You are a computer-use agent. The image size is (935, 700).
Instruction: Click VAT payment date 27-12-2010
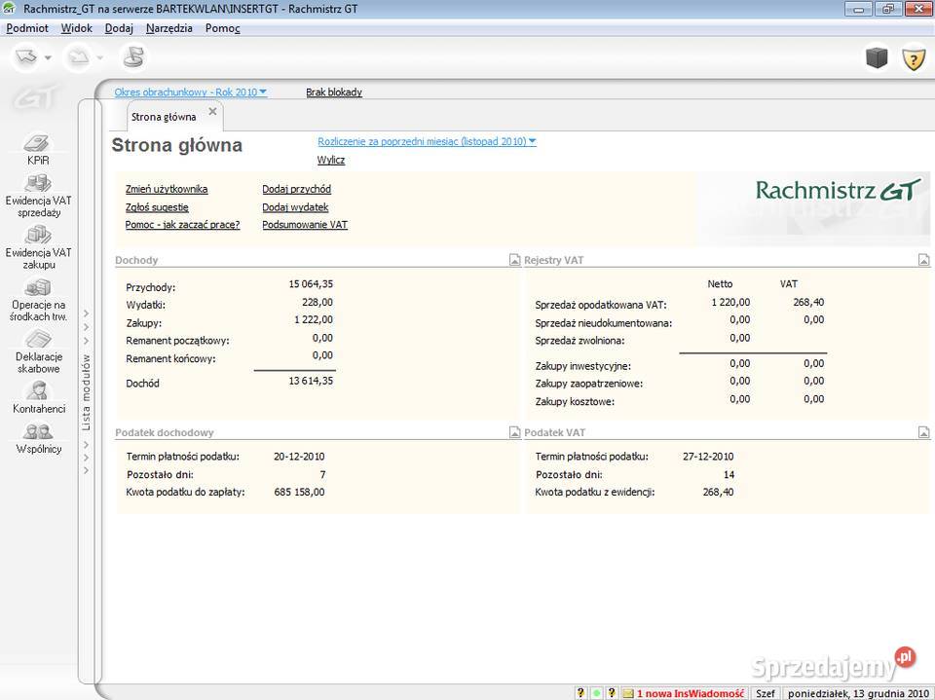pyautogui.click(x=708, y=457)
